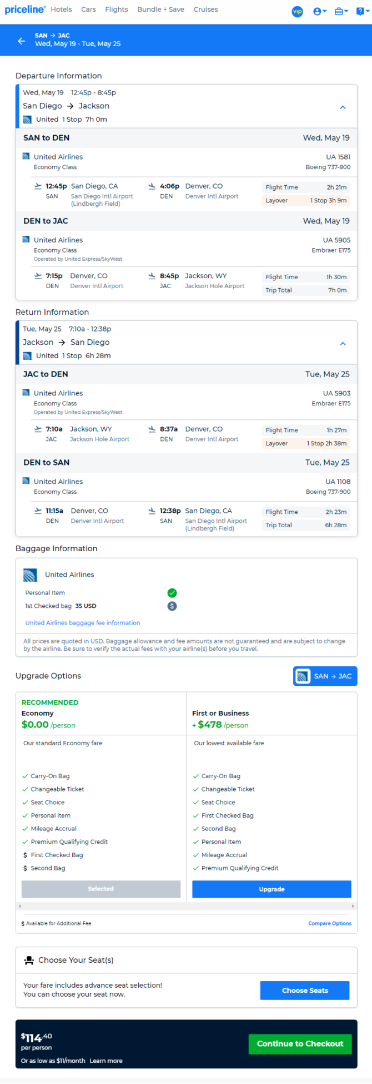The image size is (372, 1084).
Task: Open the Cruises menu item
Action: 205,9
